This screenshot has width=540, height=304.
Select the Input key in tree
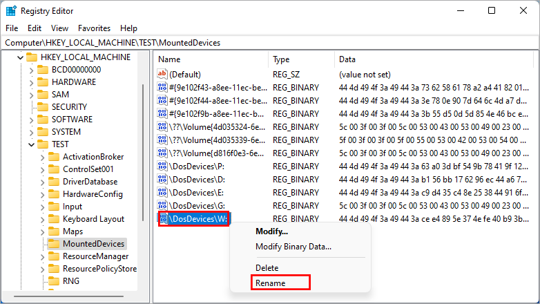pos(73,207)
